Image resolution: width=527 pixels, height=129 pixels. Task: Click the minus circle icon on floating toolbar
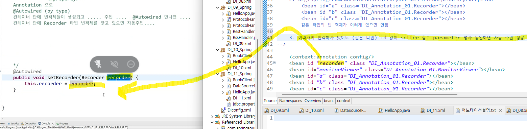pos(131,64)
